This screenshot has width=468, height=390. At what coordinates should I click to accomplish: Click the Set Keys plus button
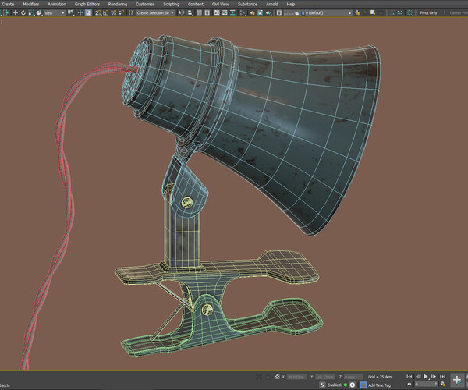click(x=457, y=380)
